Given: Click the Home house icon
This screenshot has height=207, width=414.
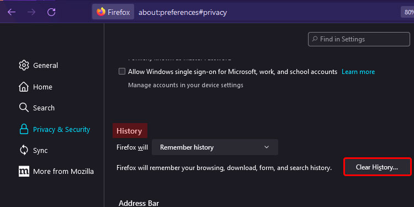Looking at the screenshot, I should click(24, 87).
